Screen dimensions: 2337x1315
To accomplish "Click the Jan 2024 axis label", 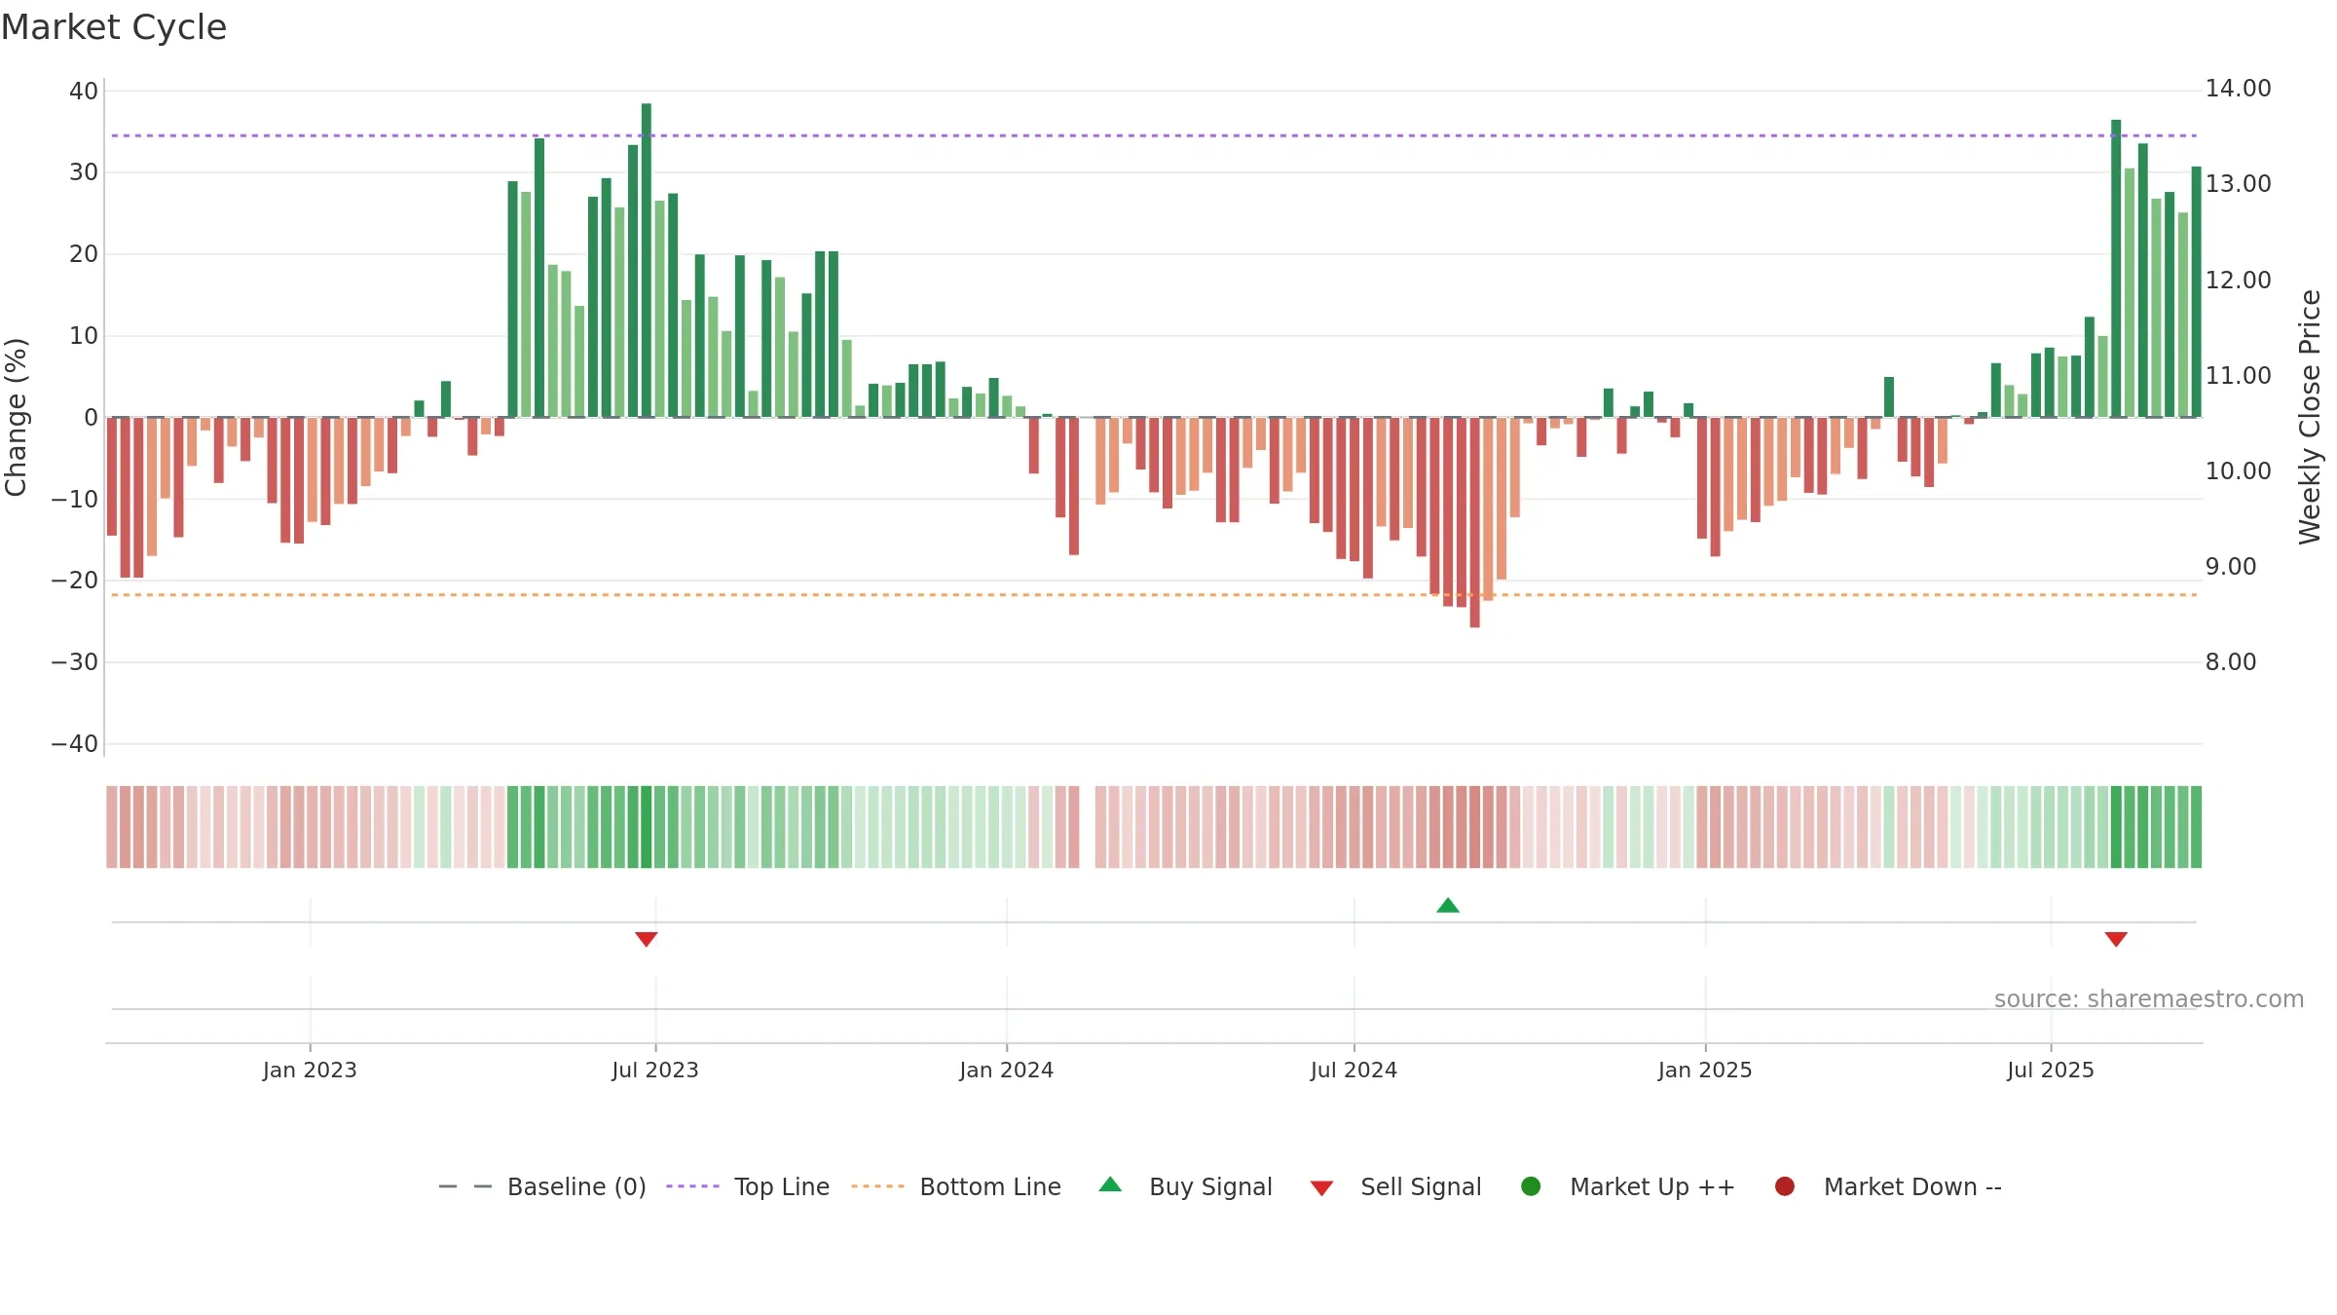I will (x=1007, y=1071).
